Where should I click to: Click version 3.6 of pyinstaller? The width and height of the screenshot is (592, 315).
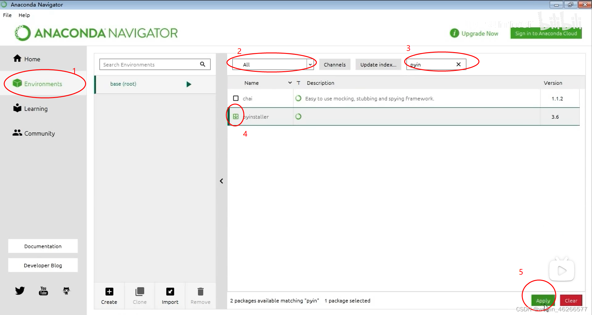pyautogui.click(x=555, y=117)
